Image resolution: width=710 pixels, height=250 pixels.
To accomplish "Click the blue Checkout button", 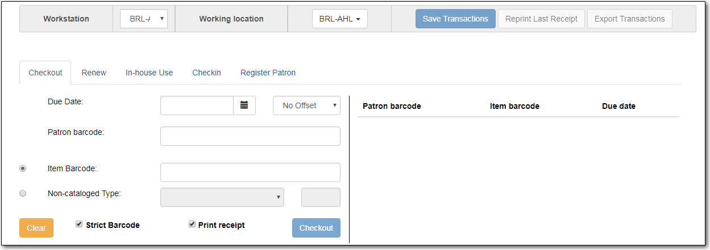I will pyautogui.click(x=316, y=228).
